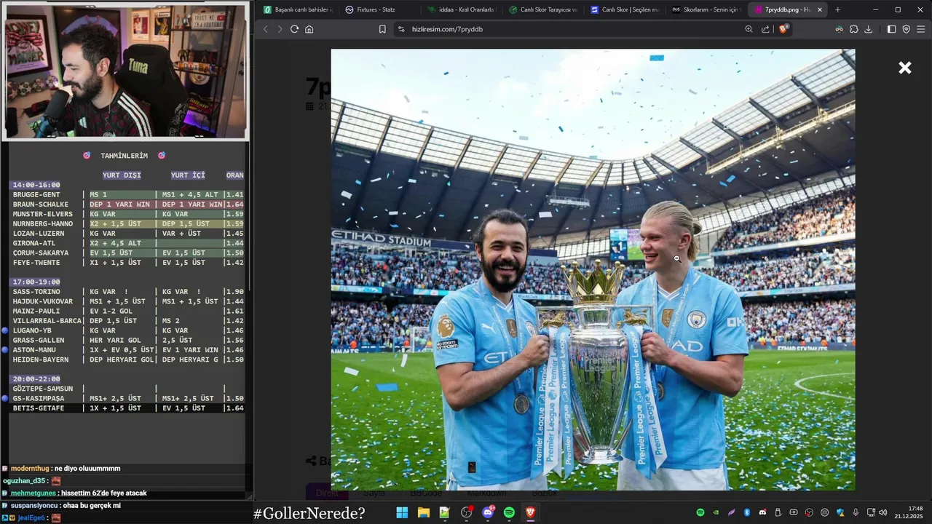
Task: Switch to the 'iddaa - Kral Oranlarla' tab
Action: (461, 9)
